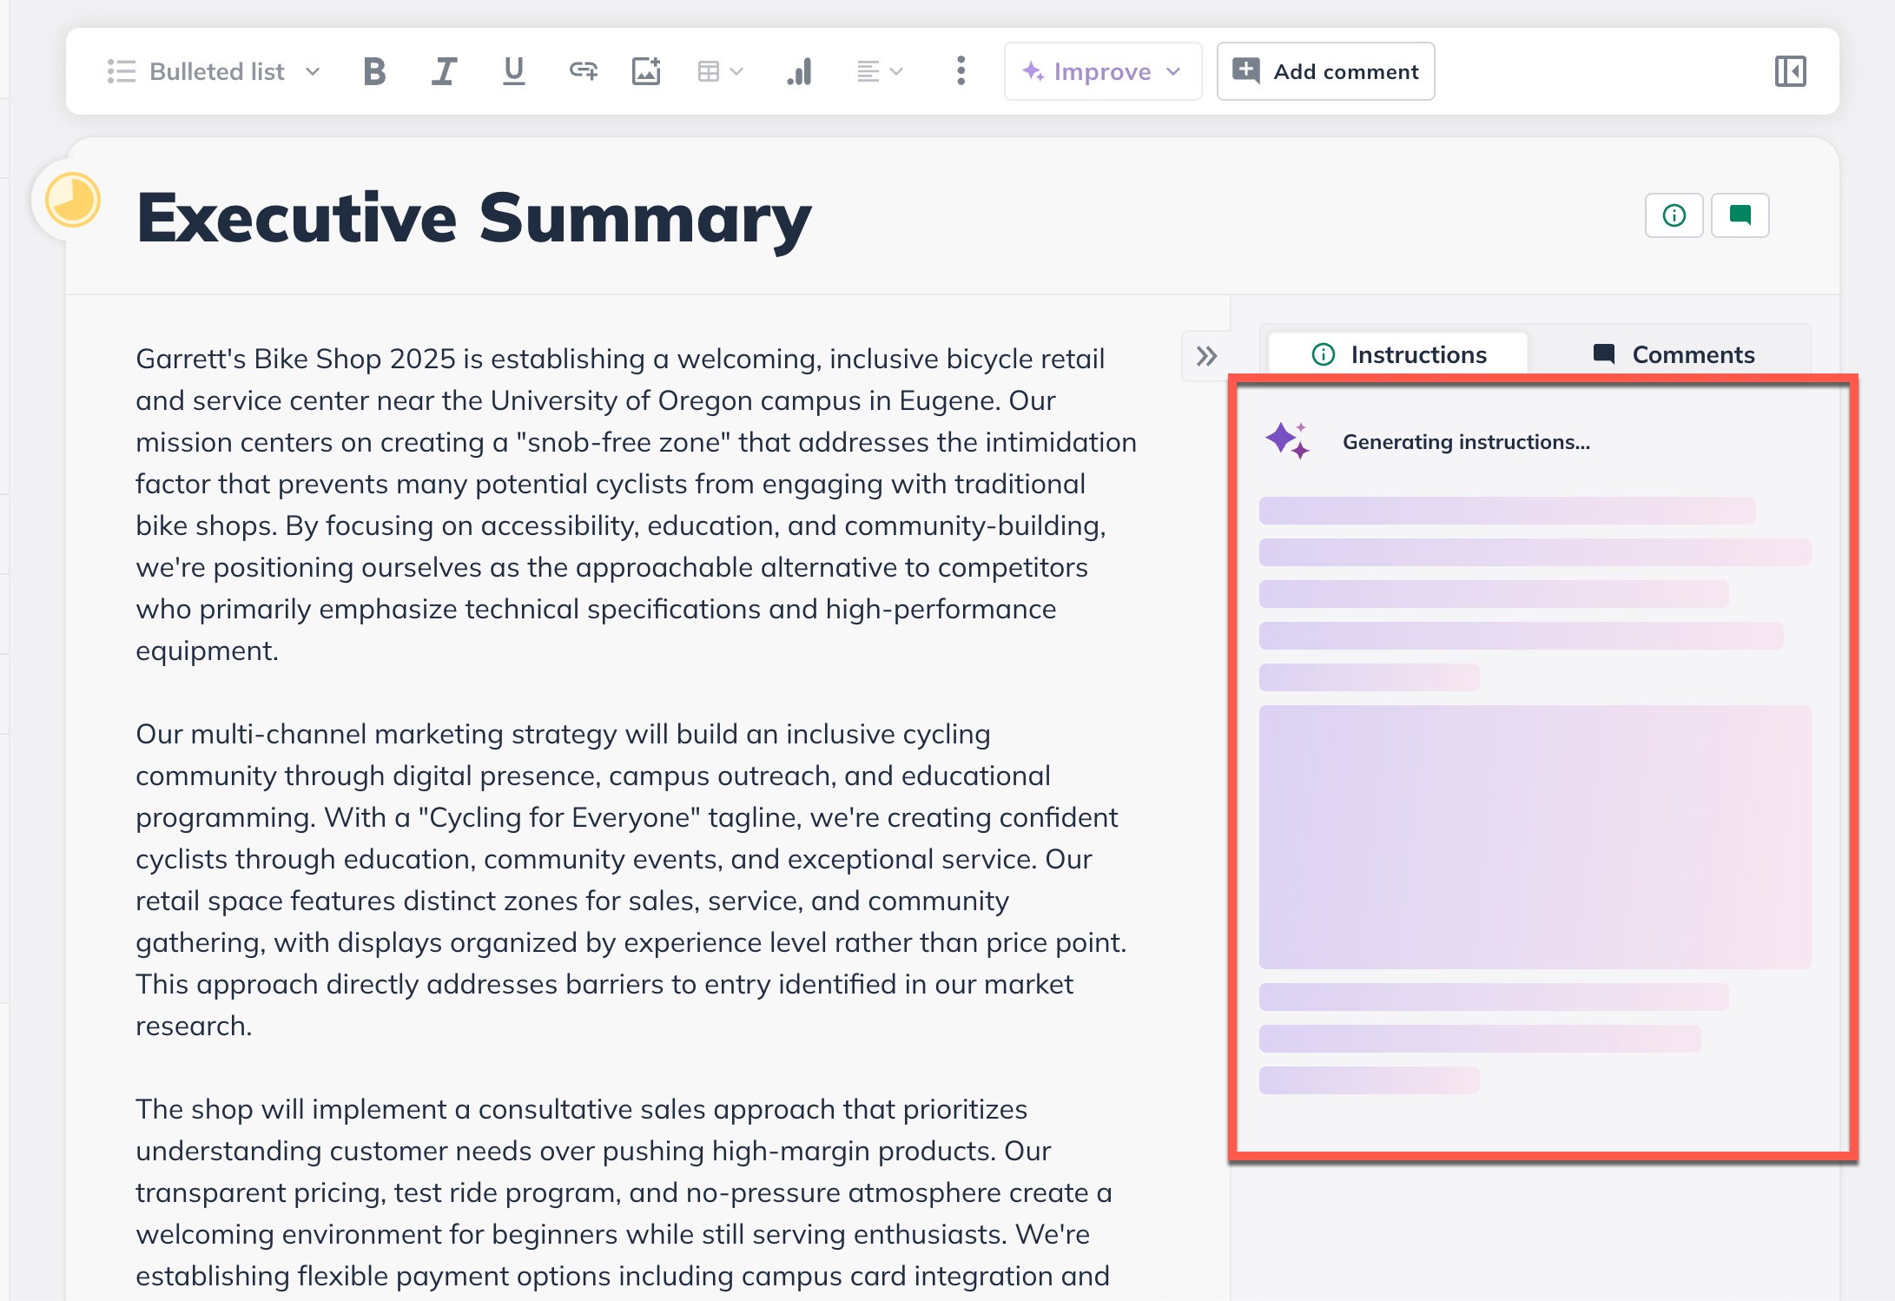
Task: Open the Bulleted list style dropdown
Action: [215, 71]
